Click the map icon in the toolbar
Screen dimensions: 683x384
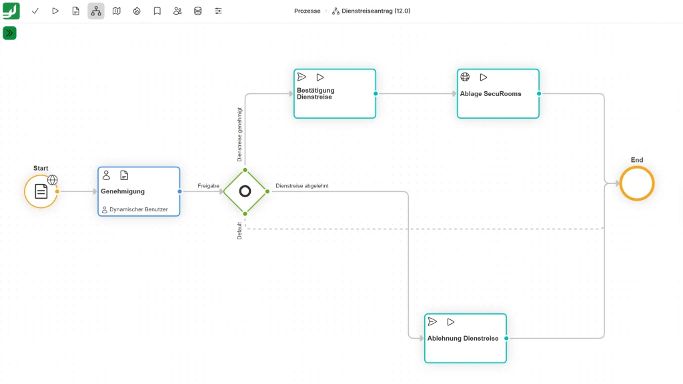pyautogui.click(x=116, y=11)
